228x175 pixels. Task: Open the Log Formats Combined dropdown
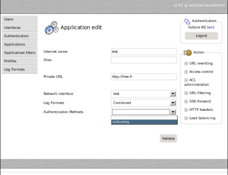click(144, 103)
